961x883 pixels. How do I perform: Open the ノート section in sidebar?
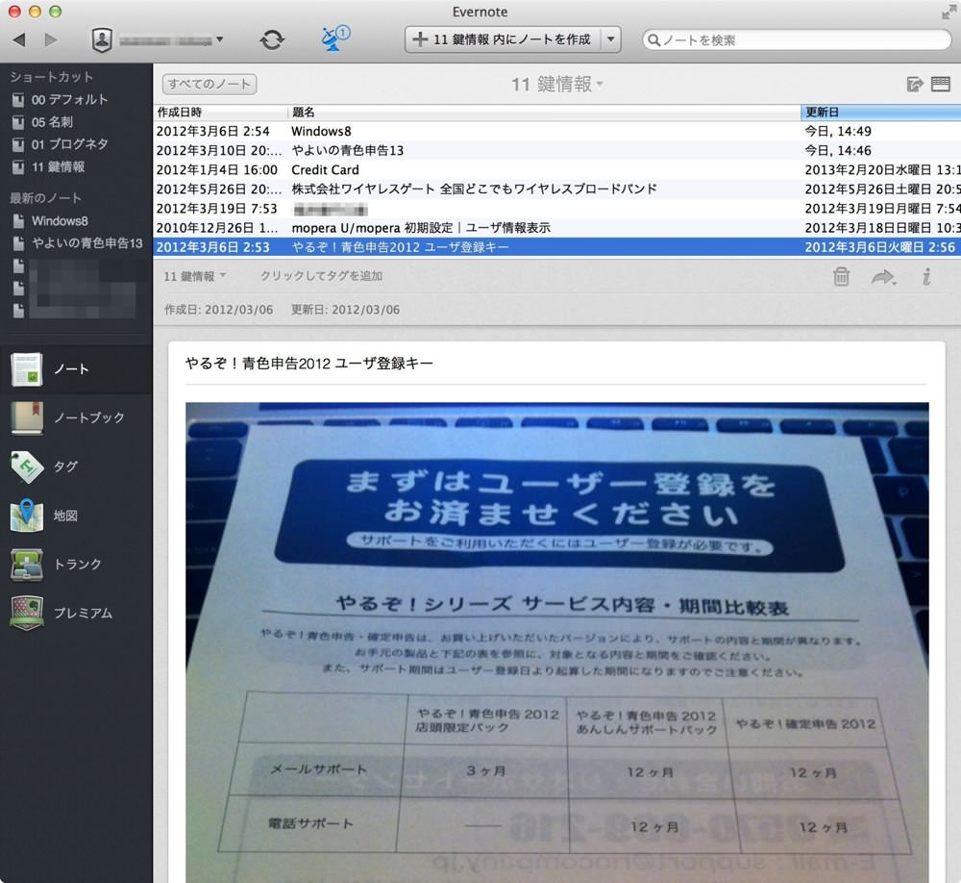point(76,368)
